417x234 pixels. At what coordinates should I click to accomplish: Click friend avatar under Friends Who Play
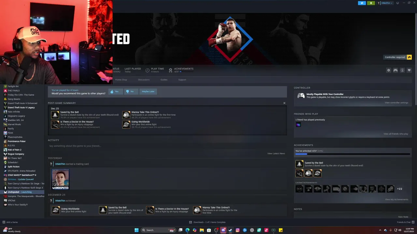[x=298, y=125]
